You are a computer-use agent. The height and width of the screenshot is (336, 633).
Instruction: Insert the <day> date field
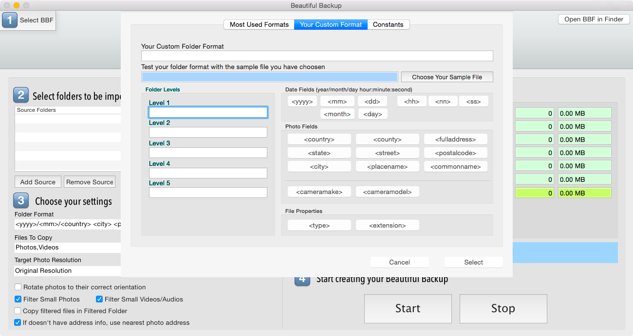coord(373,114)
